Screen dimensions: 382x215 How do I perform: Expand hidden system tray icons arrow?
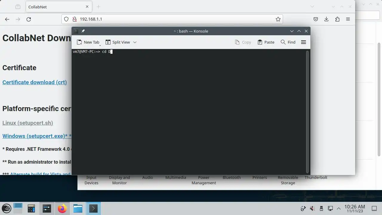tap(339, 208)
